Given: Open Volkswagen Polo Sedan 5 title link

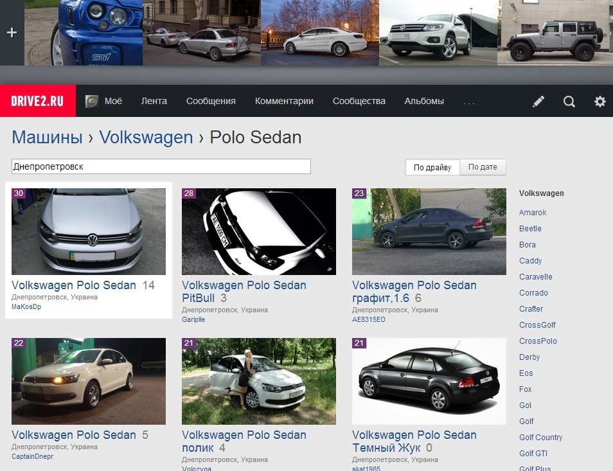Looking at the screenshot, I should click(x=74, y=435).
